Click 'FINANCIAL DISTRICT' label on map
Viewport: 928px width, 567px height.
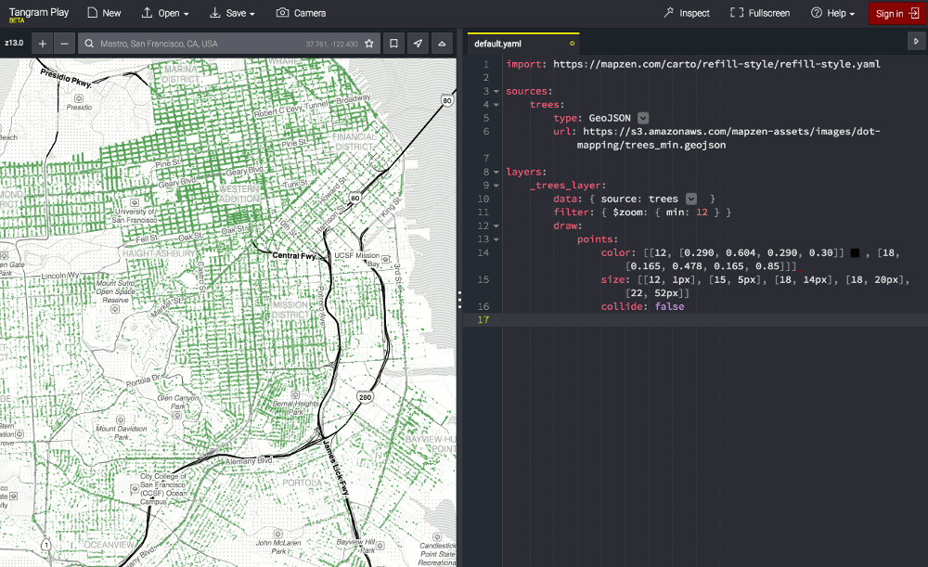354,141
